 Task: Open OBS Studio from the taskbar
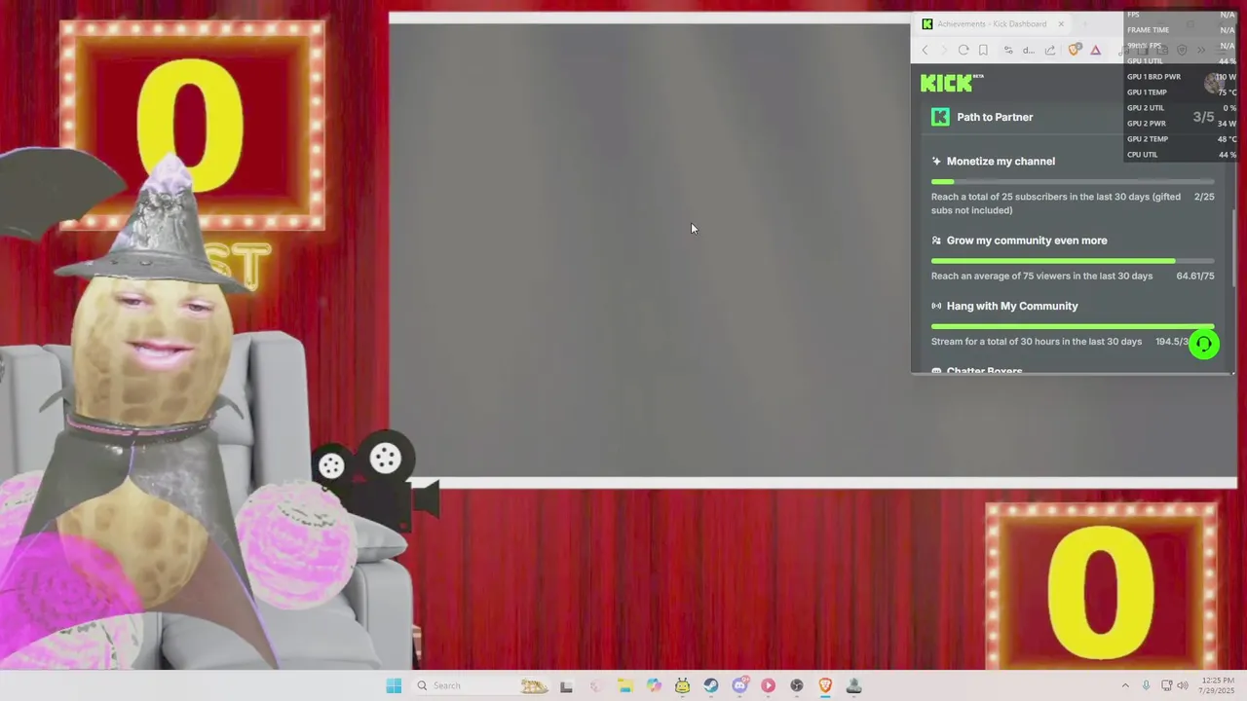pos(797,685)
